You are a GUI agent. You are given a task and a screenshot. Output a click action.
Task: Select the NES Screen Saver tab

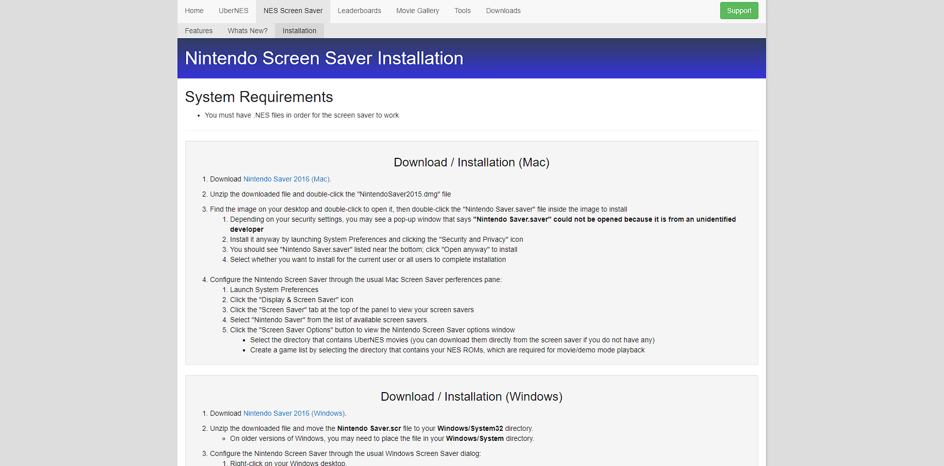[293, 11]
